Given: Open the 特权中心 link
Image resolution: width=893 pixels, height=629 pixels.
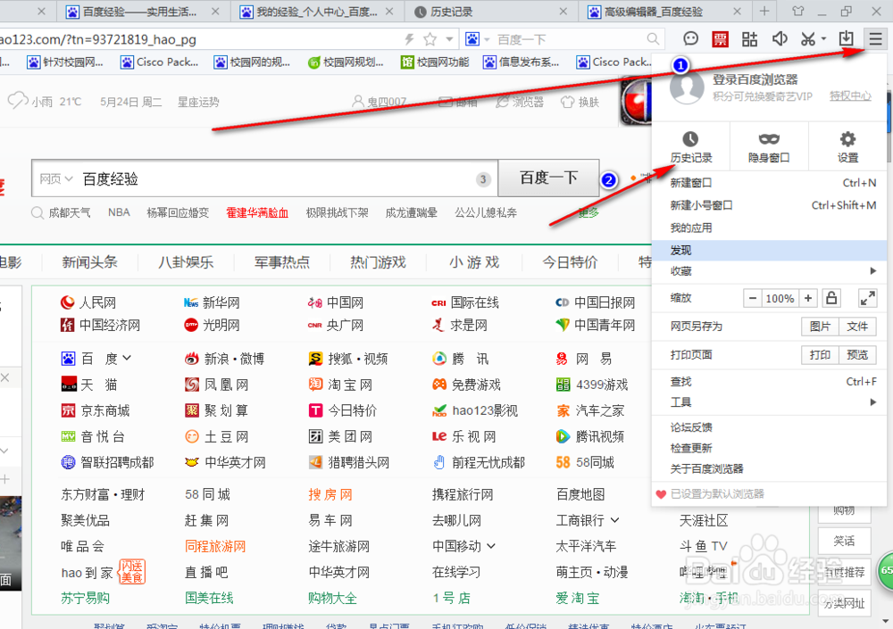Looking at the screenshot, I should (850, 95).
